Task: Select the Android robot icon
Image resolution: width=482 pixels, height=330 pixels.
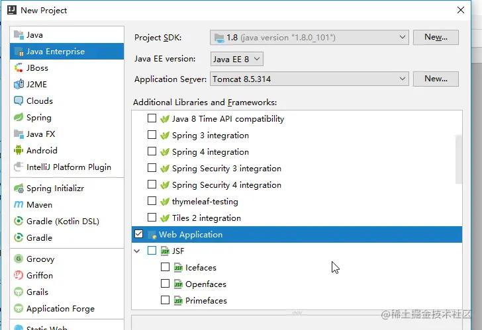Action: 19,151
